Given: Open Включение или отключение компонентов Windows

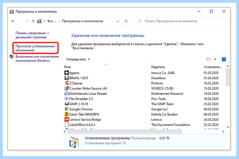Looking at the screenshot, I should (37, 59).
